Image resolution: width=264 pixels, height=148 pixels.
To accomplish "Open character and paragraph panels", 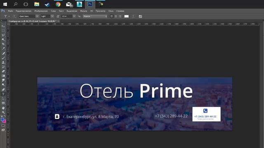I will 140,16.
